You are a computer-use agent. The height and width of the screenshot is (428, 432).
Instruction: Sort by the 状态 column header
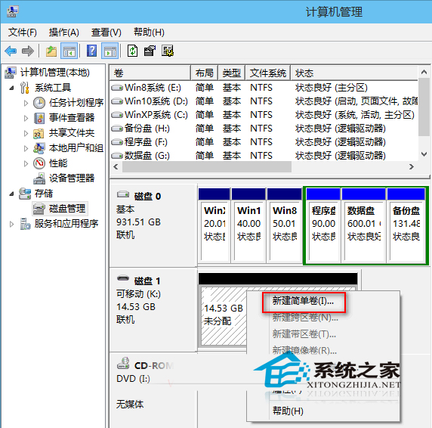click(x=354, y=73)
